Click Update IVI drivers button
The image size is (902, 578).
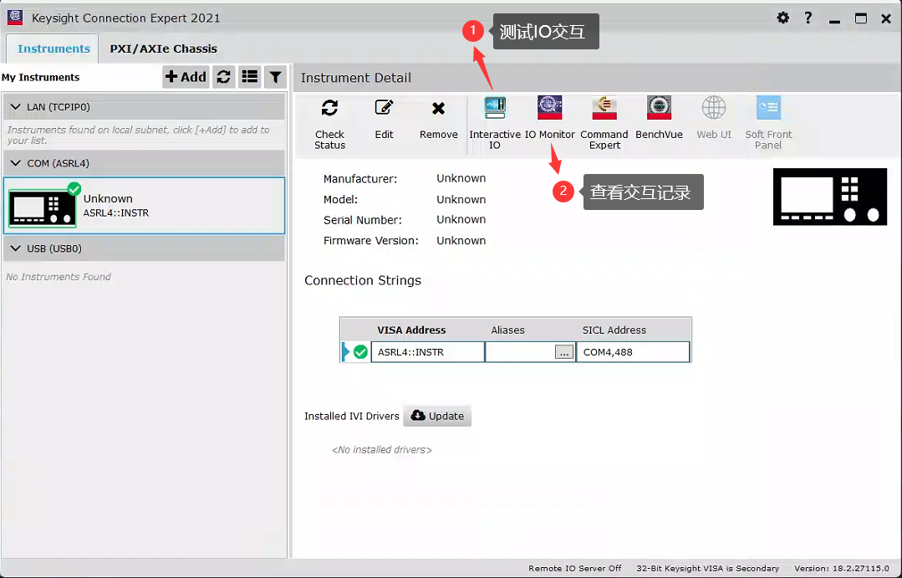click(437, 416)
